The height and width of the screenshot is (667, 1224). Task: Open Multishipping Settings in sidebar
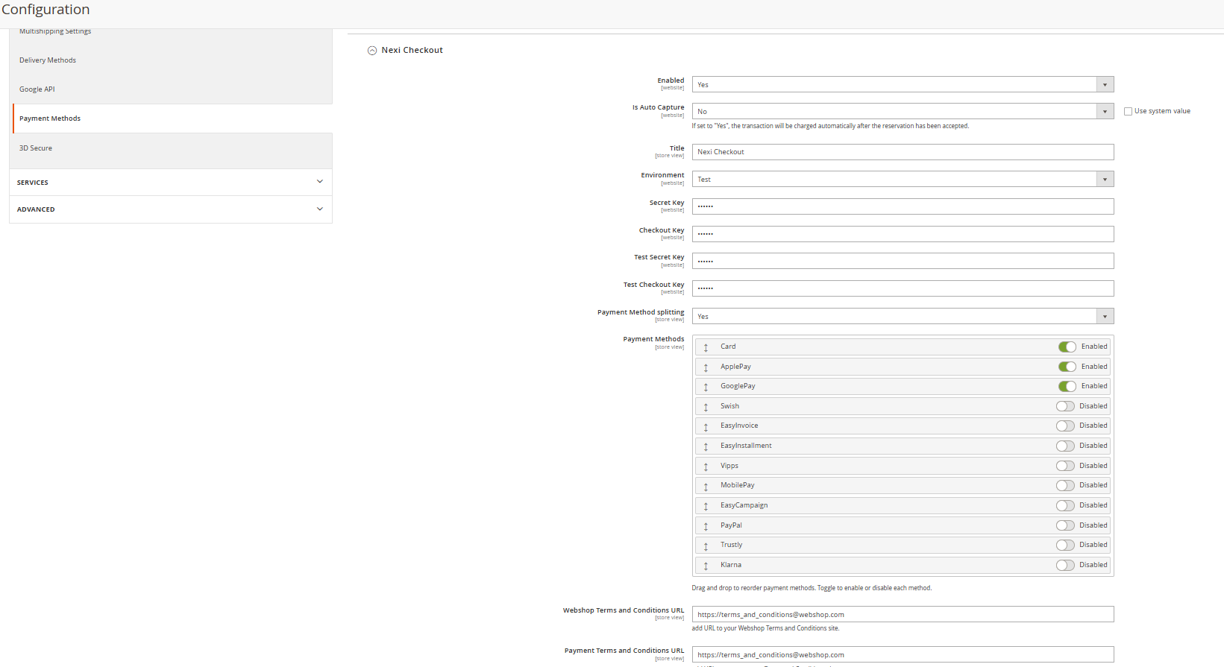pyautogui.click(x=55, y=31)
